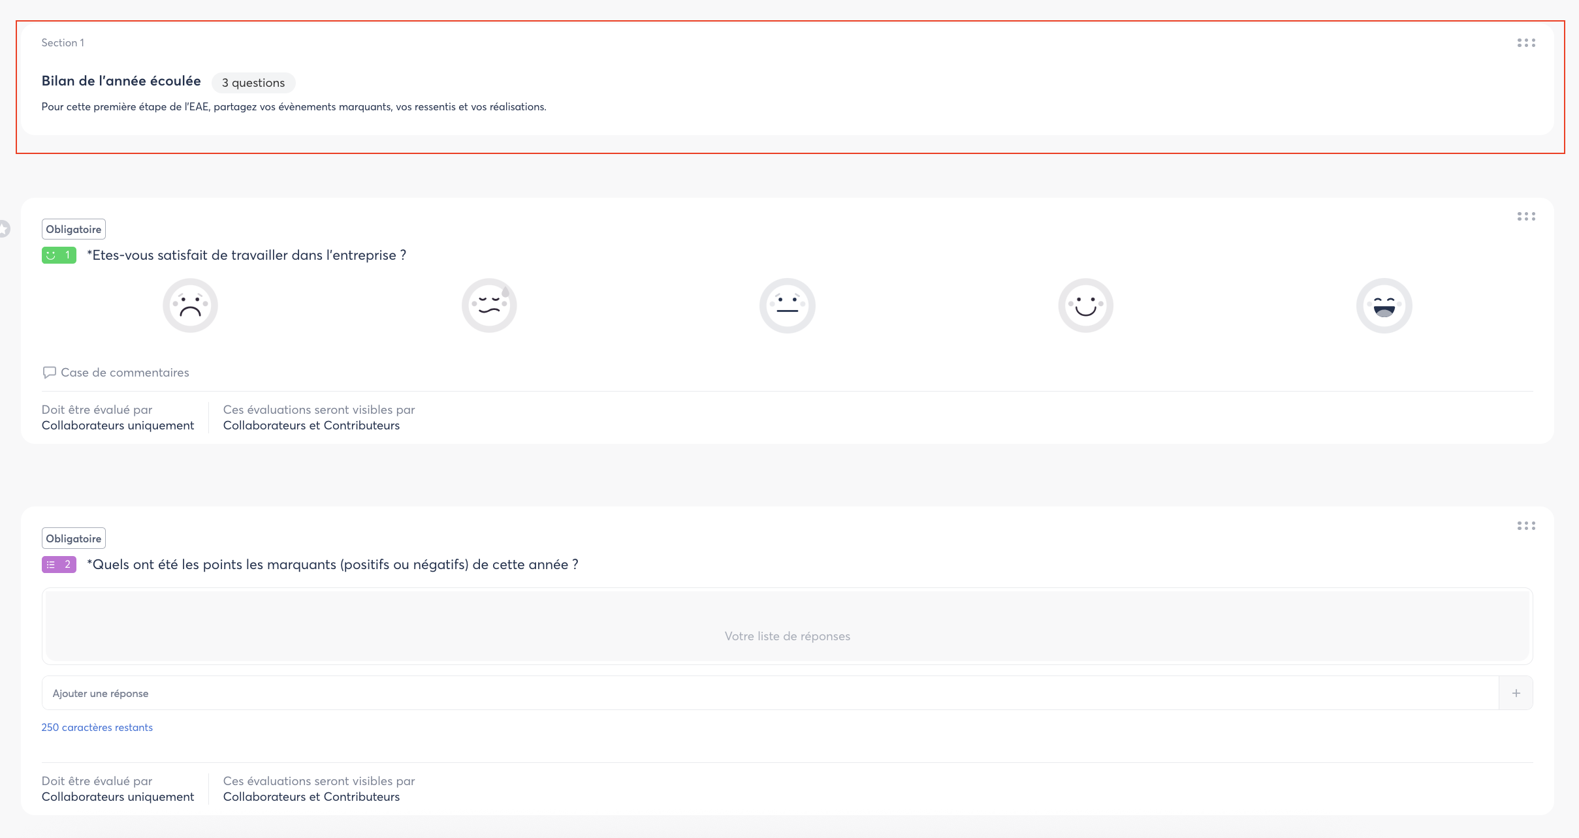Click the purple list badge for question 2

point(59,565)
